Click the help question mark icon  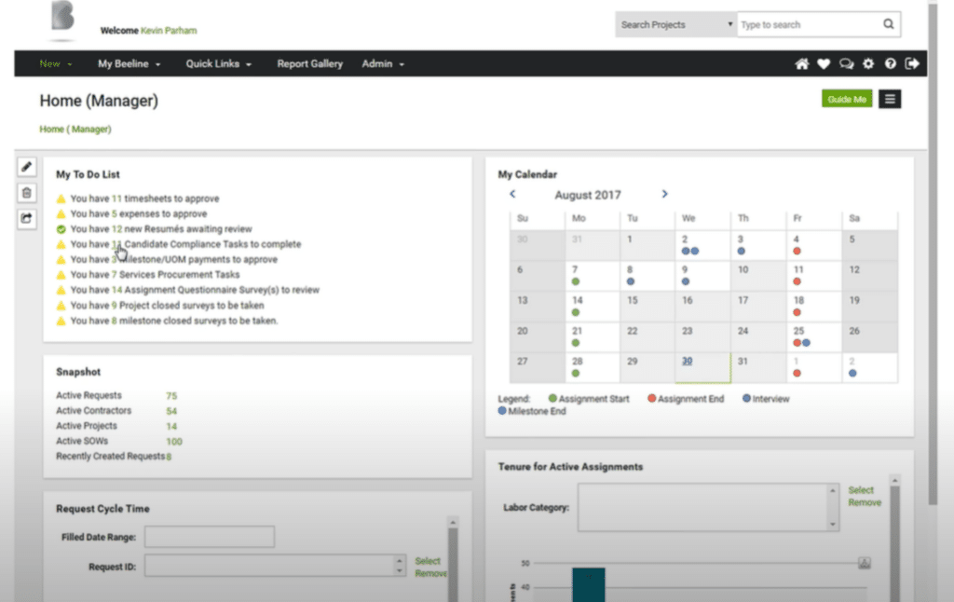891,63
